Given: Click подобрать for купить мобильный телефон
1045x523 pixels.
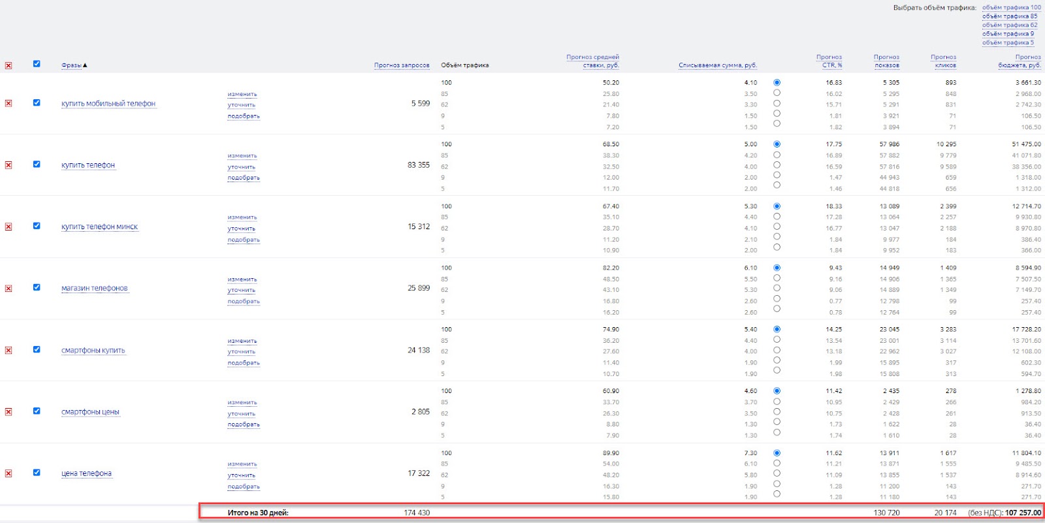Looking at the screenshot, I should click(244, 116).
